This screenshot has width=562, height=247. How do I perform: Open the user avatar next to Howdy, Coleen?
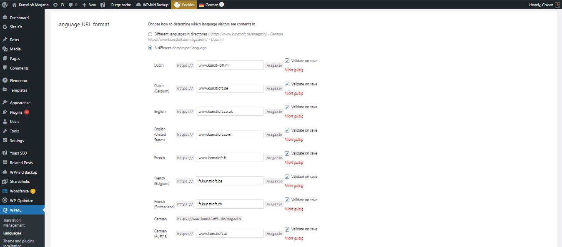click(x=557, y=5)
